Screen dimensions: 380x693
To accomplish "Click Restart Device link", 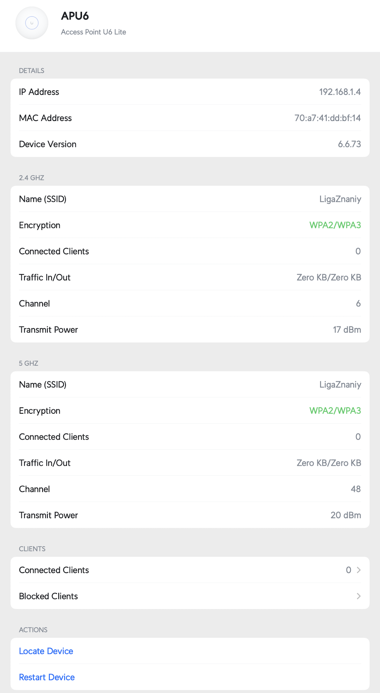I will pyautogui.click(x=47, y=677).
